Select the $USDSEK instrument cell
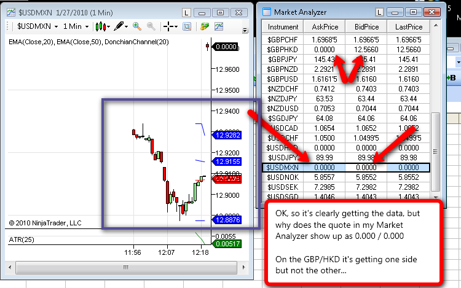 tap(283, 187)
